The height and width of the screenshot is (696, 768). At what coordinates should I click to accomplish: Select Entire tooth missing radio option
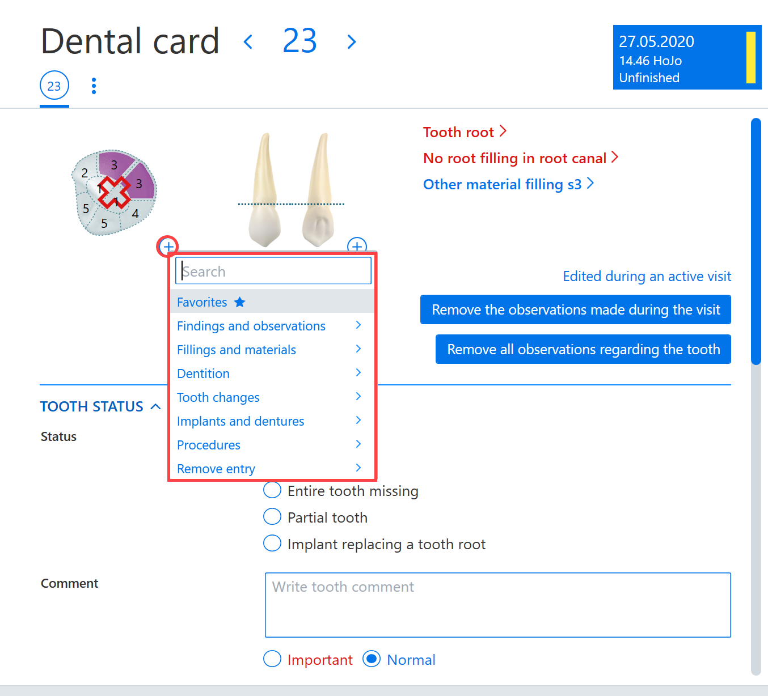pyautogui.click(x=272, y=490)
